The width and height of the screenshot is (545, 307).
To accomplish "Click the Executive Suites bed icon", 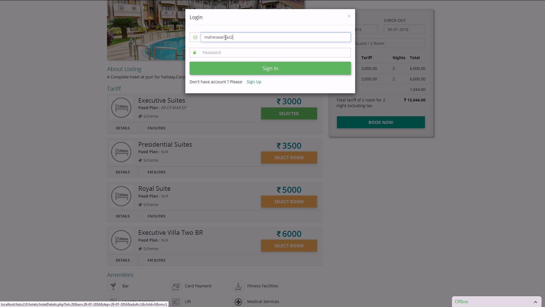I will click(121, 108).
